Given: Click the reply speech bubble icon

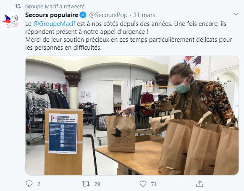Looking at the screenshot, I should tap(29, 184).
